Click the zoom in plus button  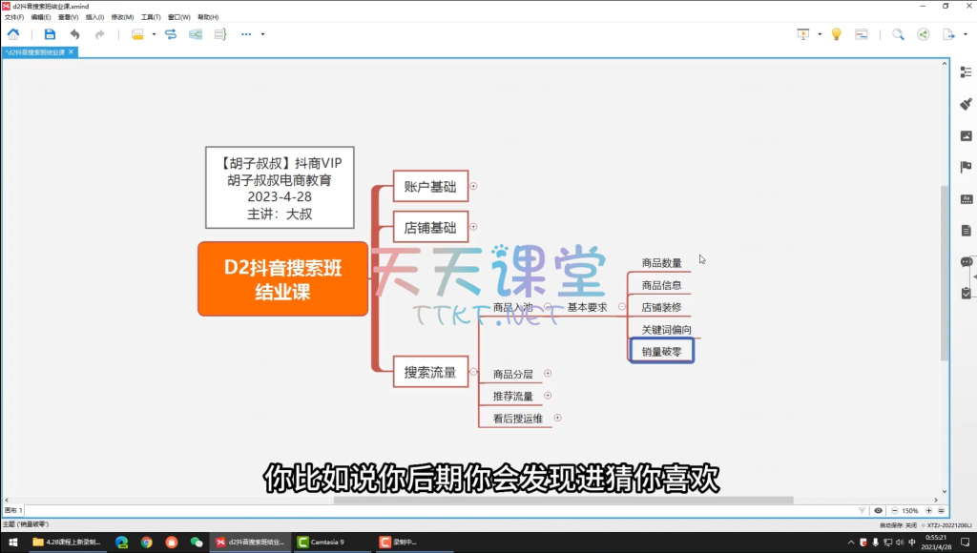[x=928, y=510]
